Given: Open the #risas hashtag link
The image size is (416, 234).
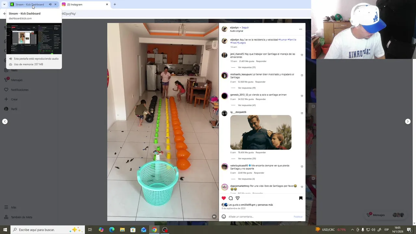Looking at the screenshot, I should point(233,43).
